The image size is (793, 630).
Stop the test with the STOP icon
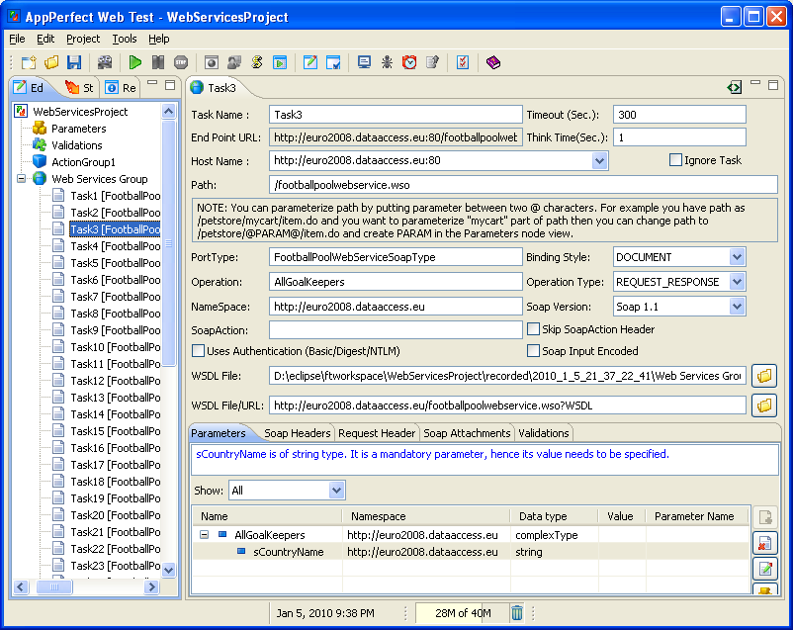(x=181, y=62)
